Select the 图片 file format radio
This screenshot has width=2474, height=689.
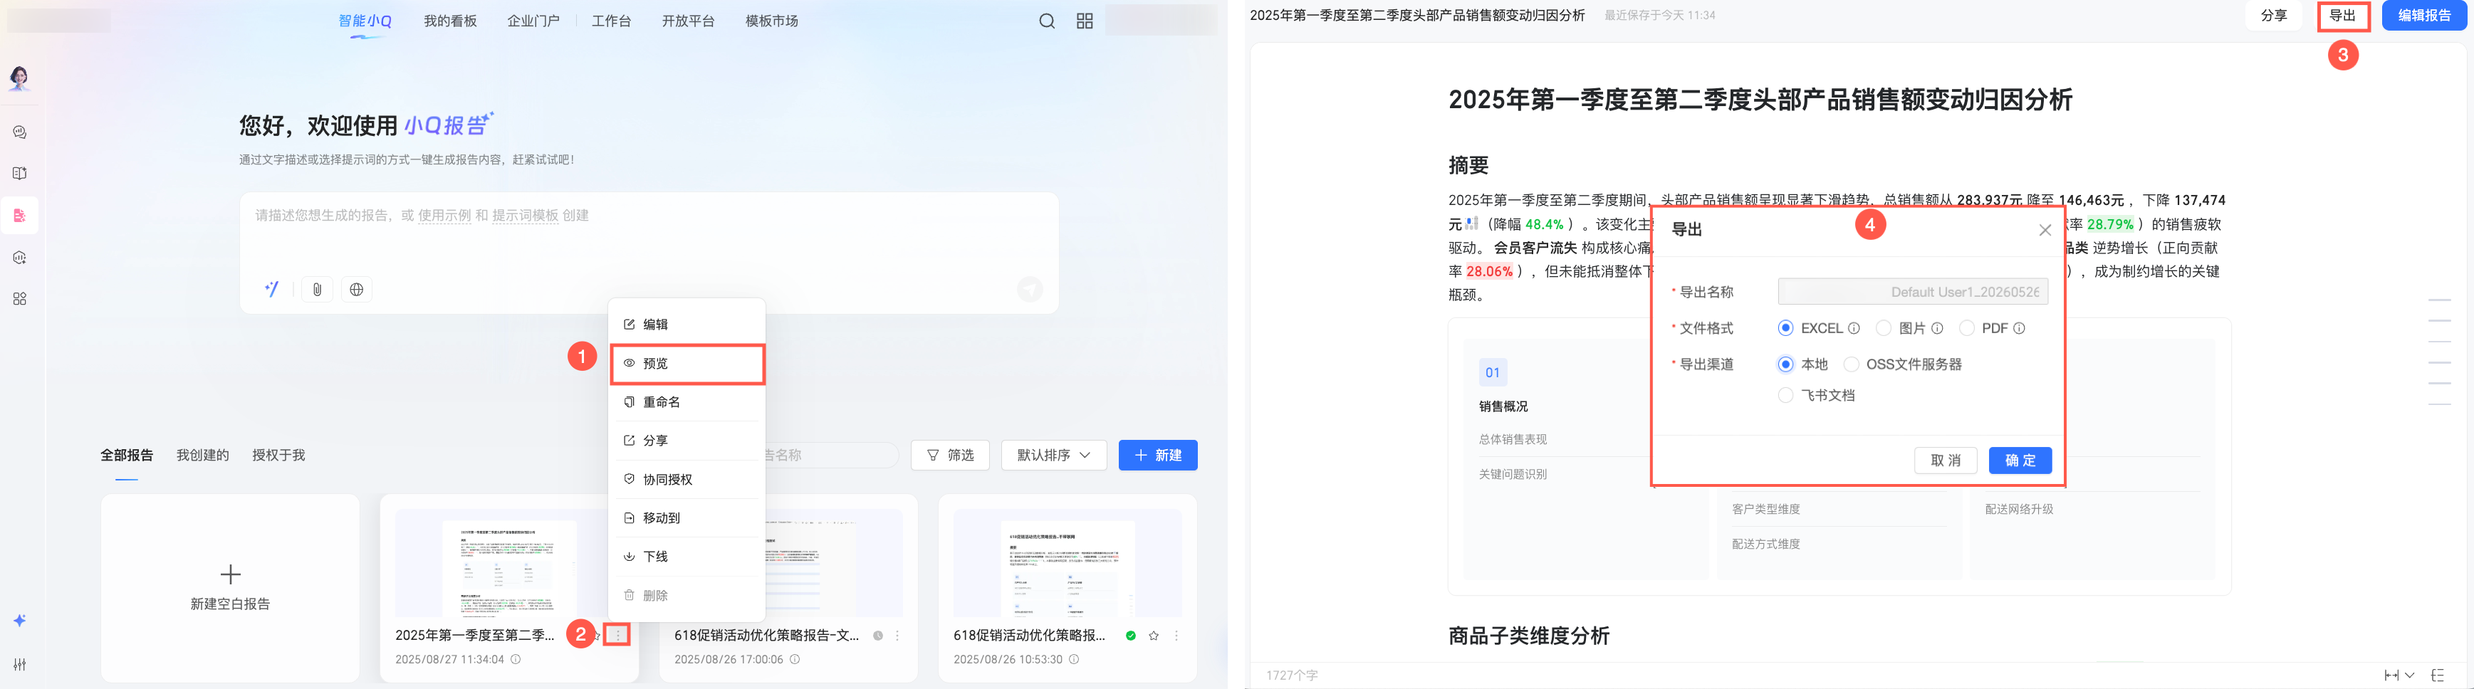[x=1884, y=328]
